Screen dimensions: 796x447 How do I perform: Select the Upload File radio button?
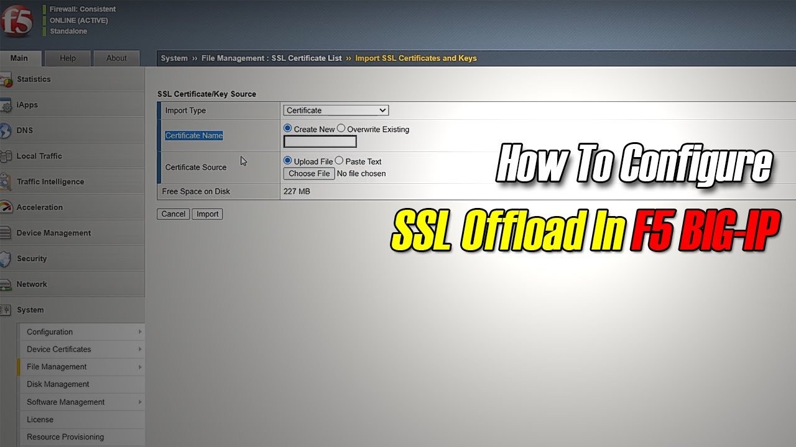tap(287, 161)
